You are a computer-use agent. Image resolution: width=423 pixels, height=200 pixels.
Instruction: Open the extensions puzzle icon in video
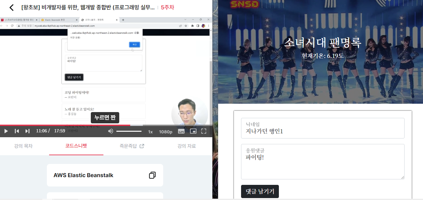pyautogui.click(x=192, y=26)
